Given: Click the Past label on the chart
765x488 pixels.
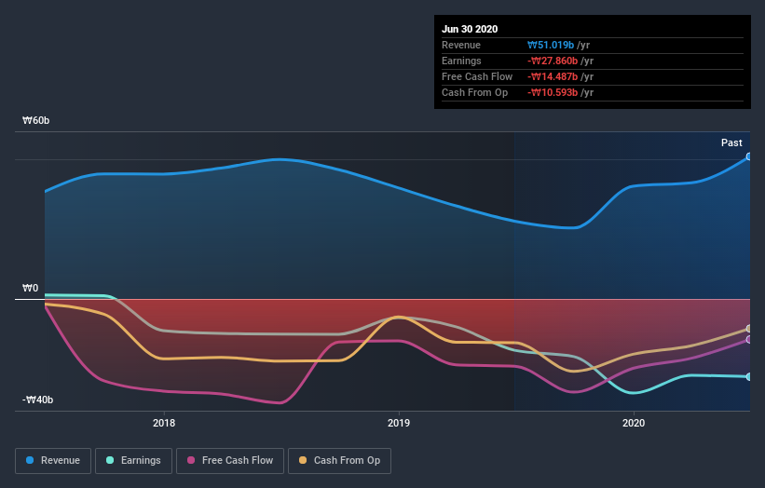Looking at the screenshot, I should (731, 142).
